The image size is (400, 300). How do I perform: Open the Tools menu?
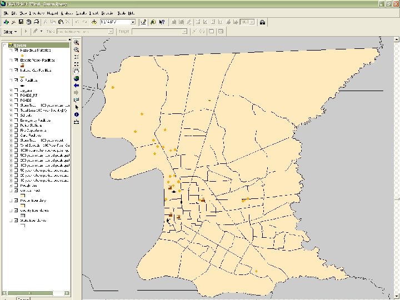click(x=121, y=12)
